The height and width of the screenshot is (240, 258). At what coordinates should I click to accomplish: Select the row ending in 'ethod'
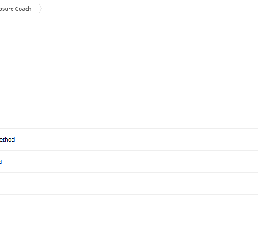pyautogui.click(x=129, y=139)
